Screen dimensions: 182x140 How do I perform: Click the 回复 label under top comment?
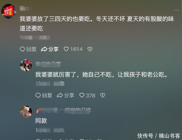click(x=31, y=49)
